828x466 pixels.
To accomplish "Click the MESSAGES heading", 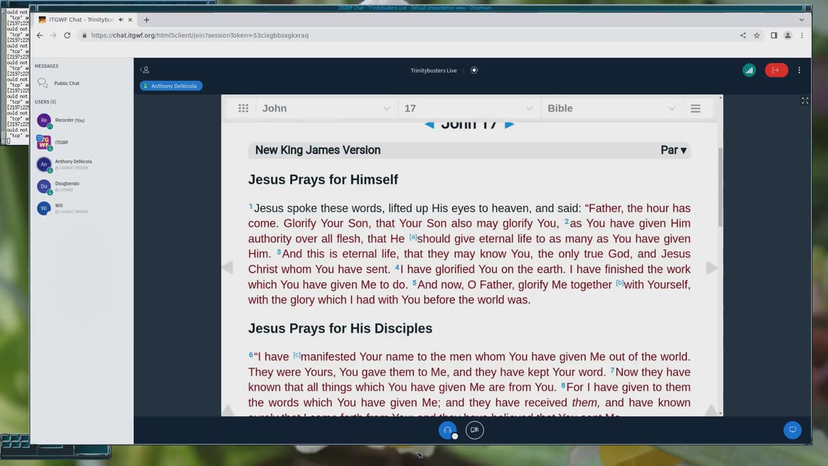I will (x=47, y=66).
